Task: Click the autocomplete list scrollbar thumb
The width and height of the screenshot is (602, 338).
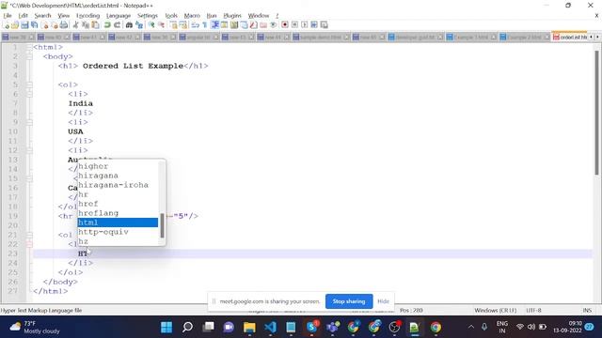Action: pos(162,225)
